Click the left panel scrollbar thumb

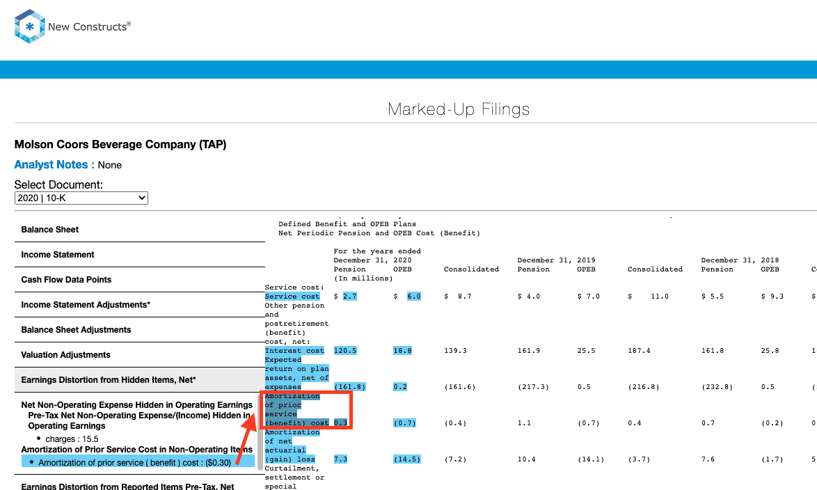click(x=260, y=433)
